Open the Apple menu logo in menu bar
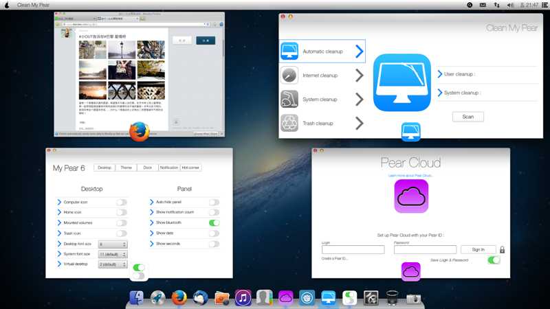The width and height of the screenshot is (550, 309). (7, 5)
